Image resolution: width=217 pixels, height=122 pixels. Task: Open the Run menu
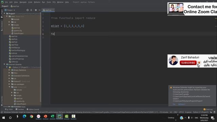coord(43,2)
